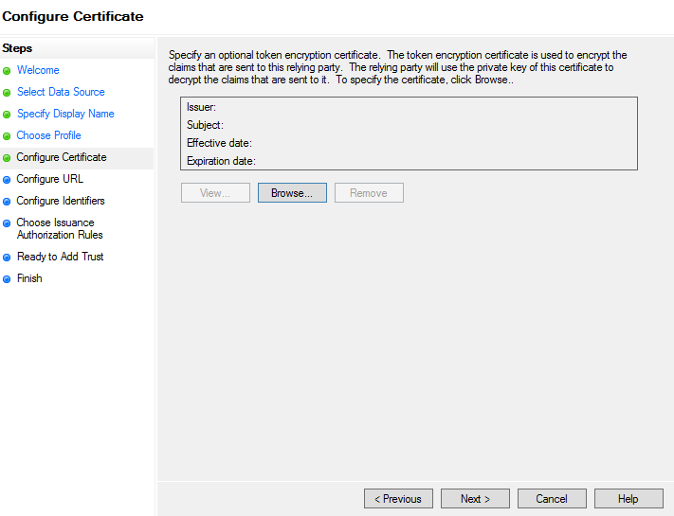The width and height of the screenshot is (674, 516).
Task: Click blue bullet beside Ready to Add Trust
Action: coord(7,258)
